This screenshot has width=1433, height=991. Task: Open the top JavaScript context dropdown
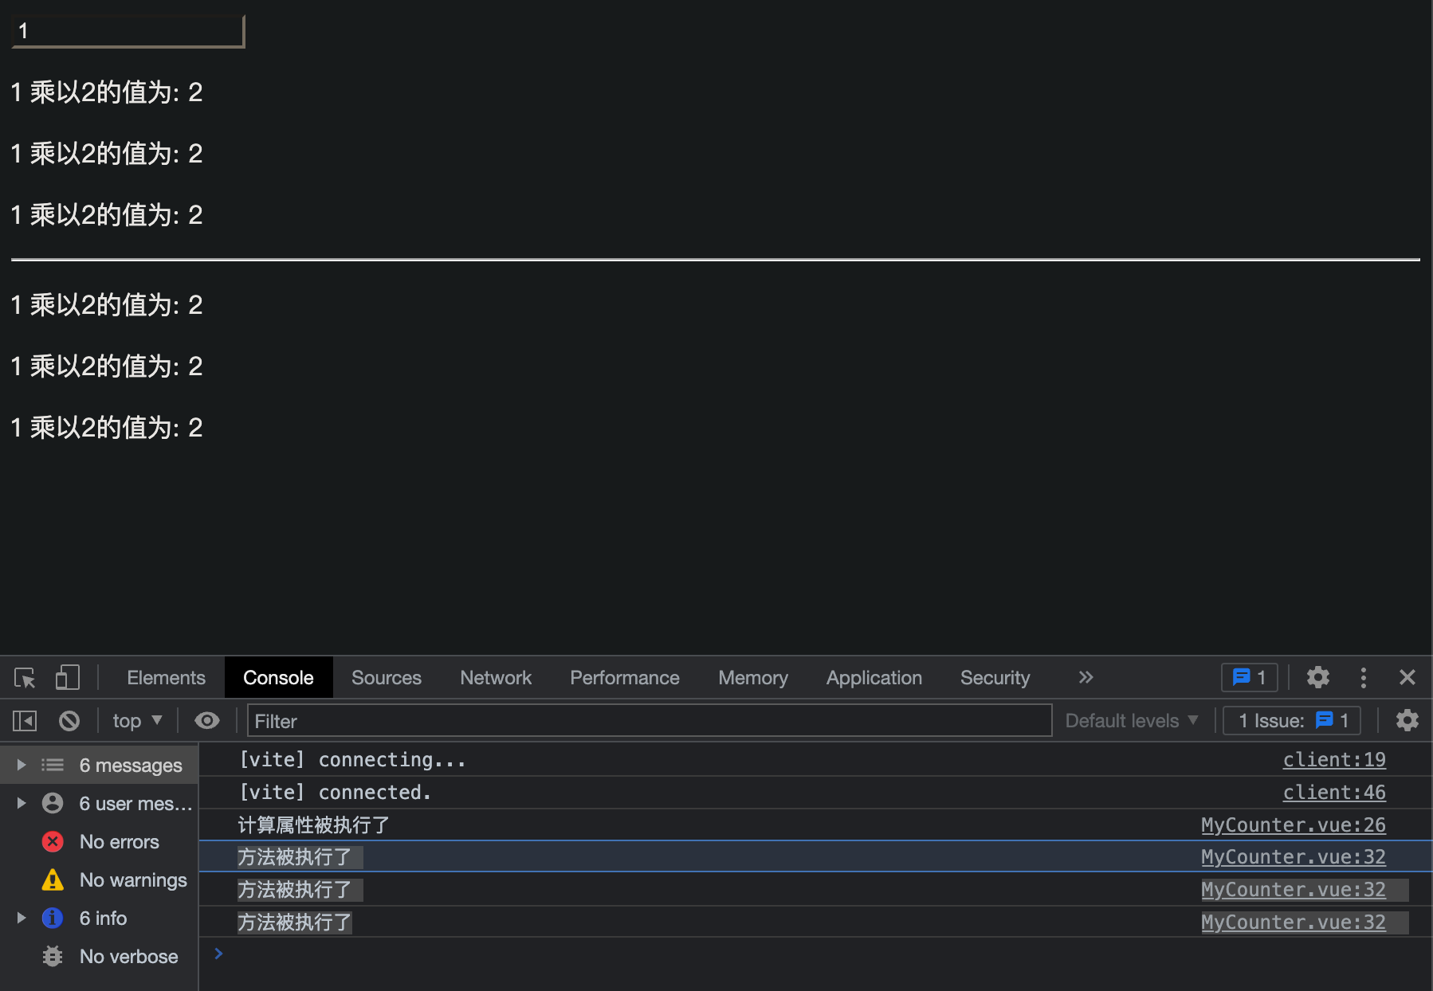coord(137,721)
